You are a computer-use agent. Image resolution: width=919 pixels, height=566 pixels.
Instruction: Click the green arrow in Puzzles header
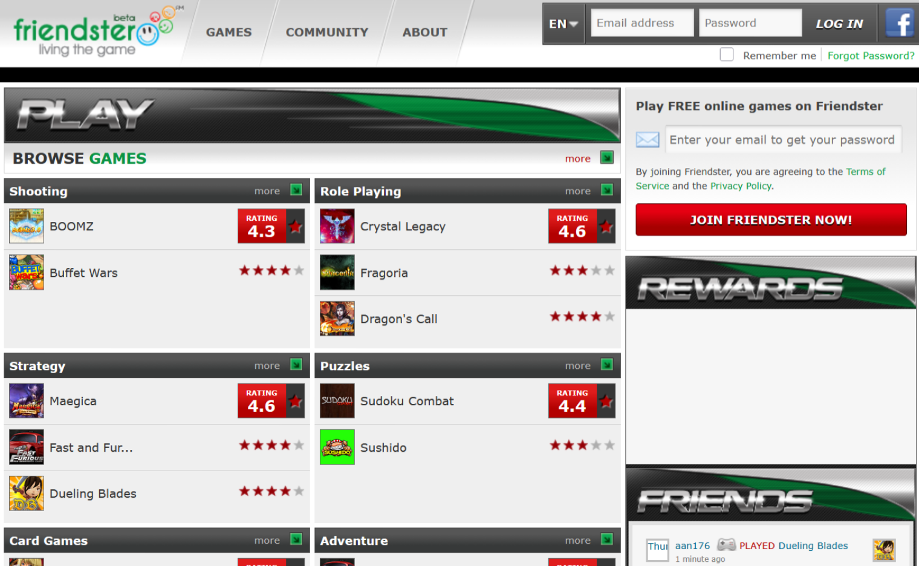tap(607, 365)
